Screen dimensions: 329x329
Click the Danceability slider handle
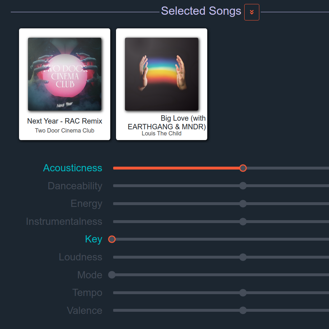coord(243,186)
